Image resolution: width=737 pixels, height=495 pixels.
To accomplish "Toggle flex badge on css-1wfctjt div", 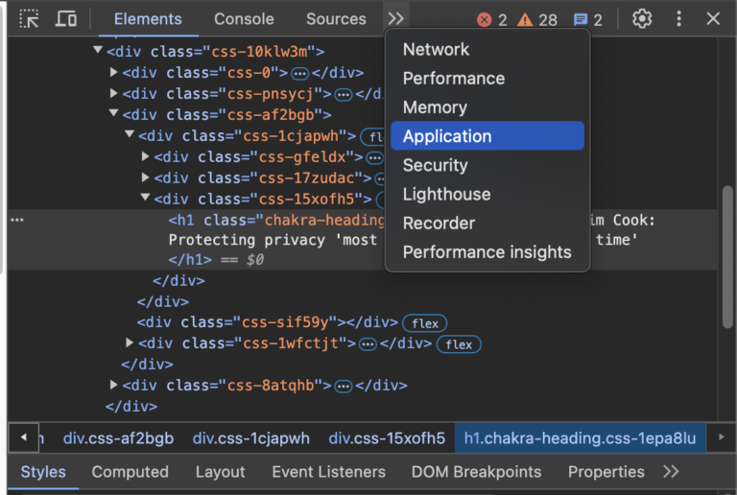I will pyautogui.click(x=459, y=344).
